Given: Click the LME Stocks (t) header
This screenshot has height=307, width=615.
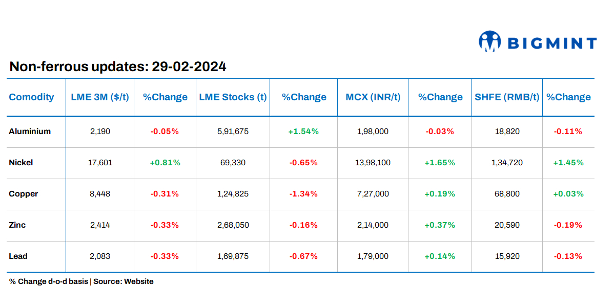Looking at the screenshot, I should point(233,97).
